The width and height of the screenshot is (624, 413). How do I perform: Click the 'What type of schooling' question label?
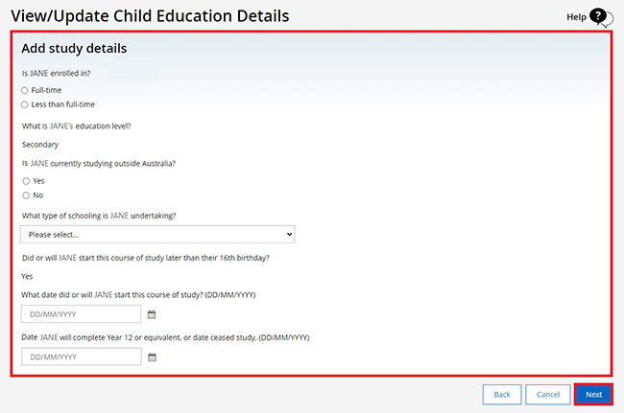(99, 216)
